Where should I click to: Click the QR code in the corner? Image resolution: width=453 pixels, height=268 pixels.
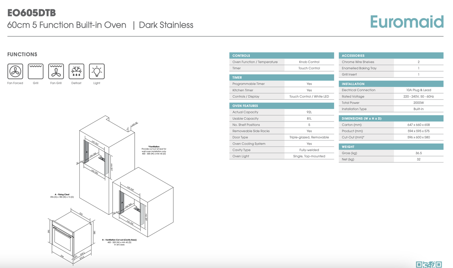pos(429,264)
